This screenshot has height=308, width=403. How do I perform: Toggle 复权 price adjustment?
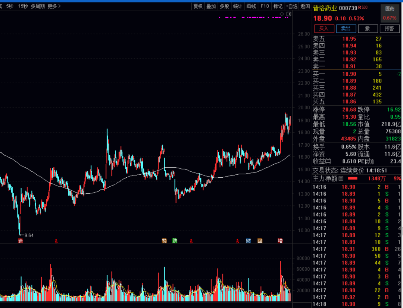click(x=198, y=6)
